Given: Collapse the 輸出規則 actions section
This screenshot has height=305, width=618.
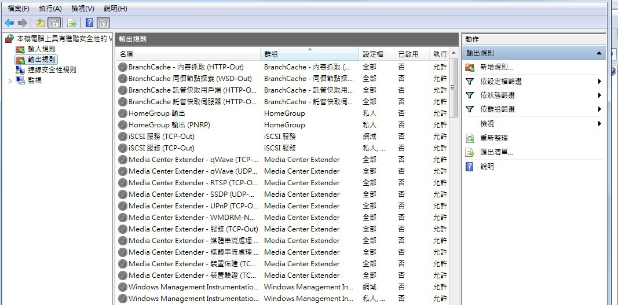Looking at the screenshot, I should [599, 53].
